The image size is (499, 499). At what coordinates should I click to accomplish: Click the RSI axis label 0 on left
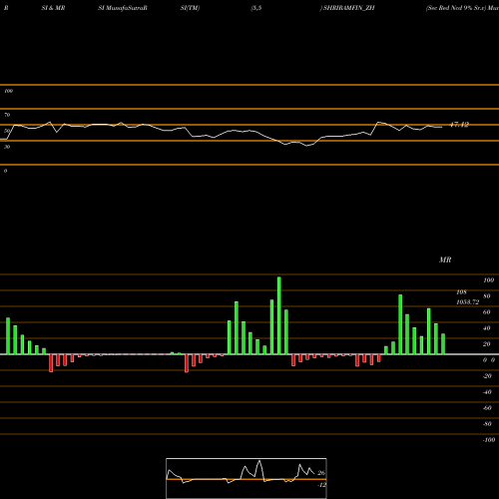tap(5, 171)
